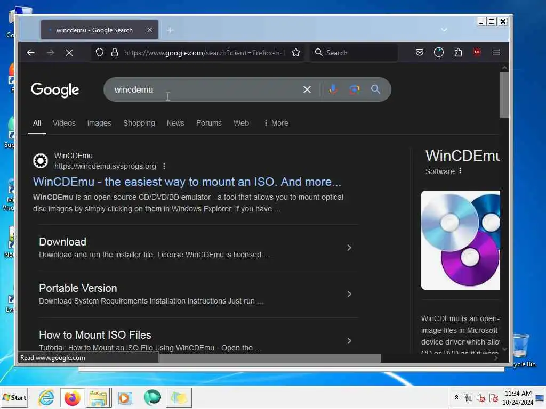Click the site padlock security icon

point(115,53)
